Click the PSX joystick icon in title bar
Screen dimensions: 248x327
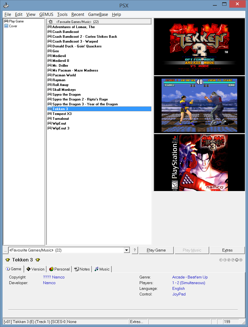(6, 5)
